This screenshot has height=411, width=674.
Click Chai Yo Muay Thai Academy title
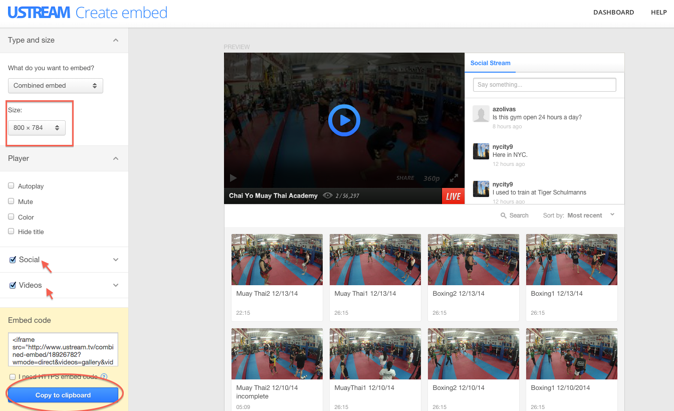tap(273, 196)
